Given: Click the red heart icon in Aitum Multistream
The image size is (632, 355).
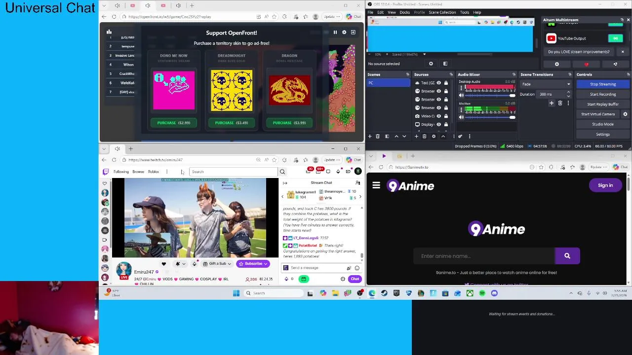Looking at the screenshot, I should pos(586,64).
